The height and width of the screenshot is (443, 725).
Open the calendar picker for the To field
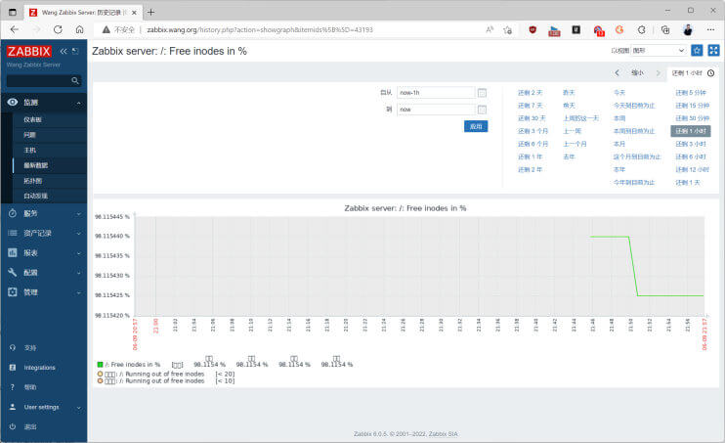pyautogui.click(x=482, y=110)
